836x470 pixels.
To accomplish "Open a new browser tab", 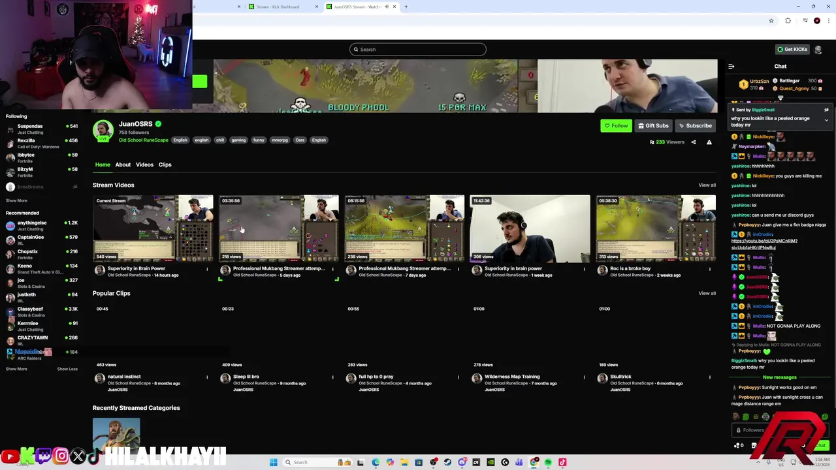I will (406, 7).
